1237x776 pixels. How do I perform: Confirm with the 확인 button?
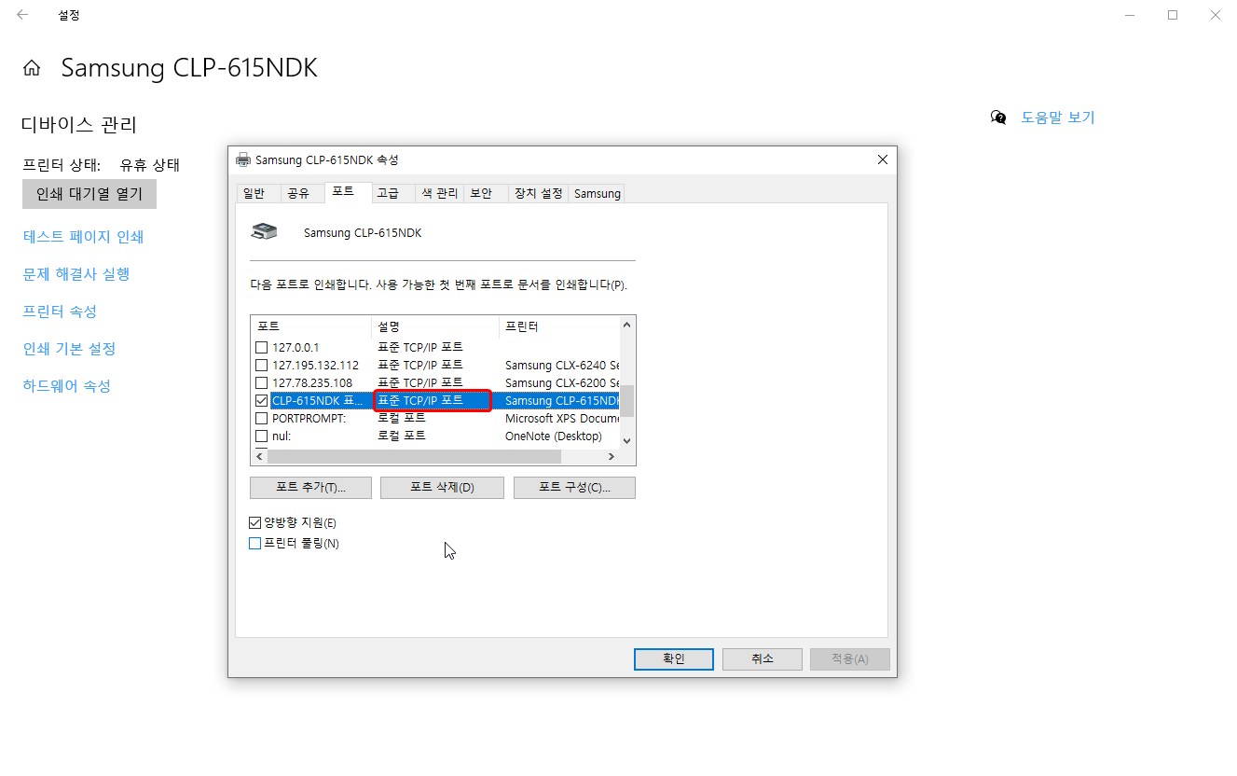click(x=674, y=658)
